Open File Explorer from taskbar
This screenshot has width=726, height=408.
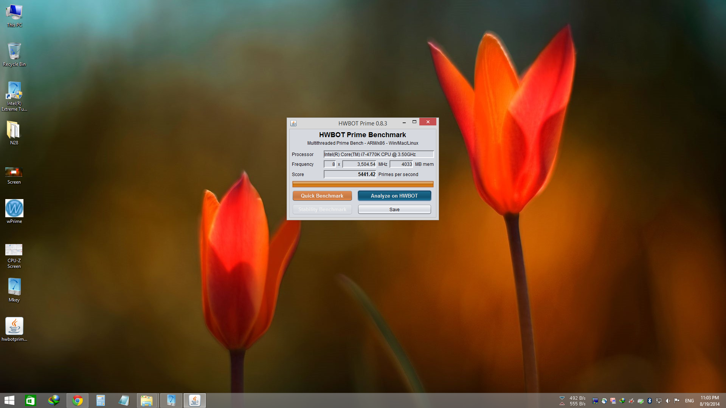coord(147,400)
